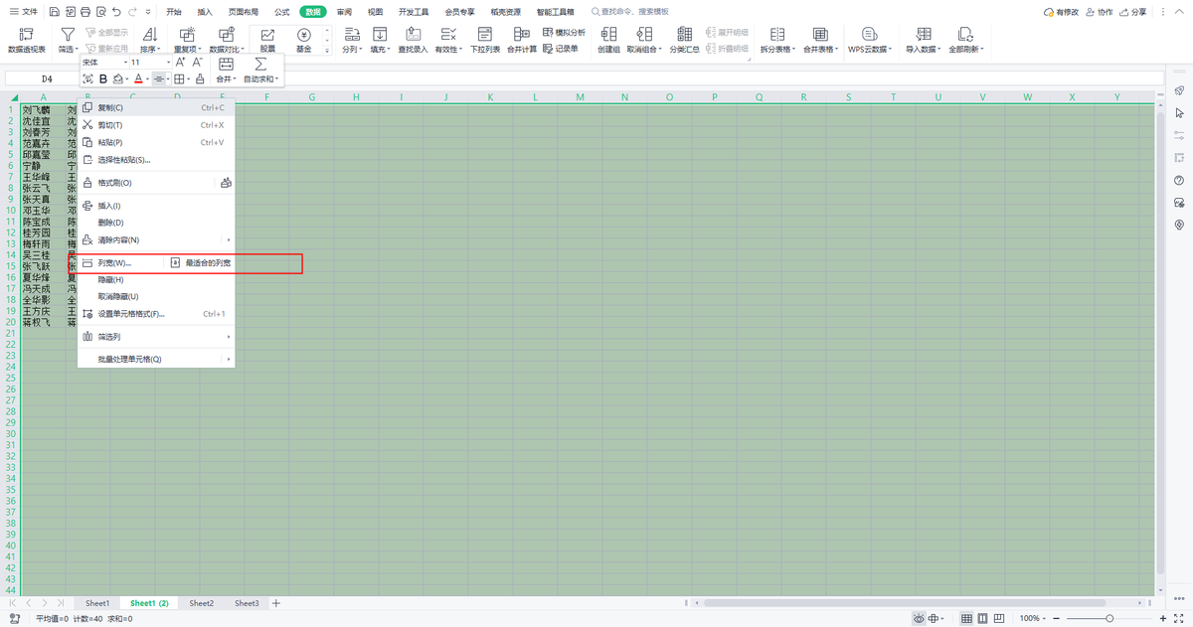
Task: Click the undo arrow in quick access bar
Action: (x=117, y=12)
